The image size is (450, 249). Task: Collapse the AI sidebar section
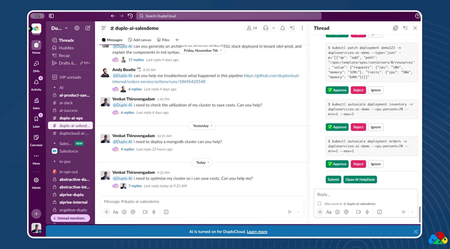pos(55,88)
